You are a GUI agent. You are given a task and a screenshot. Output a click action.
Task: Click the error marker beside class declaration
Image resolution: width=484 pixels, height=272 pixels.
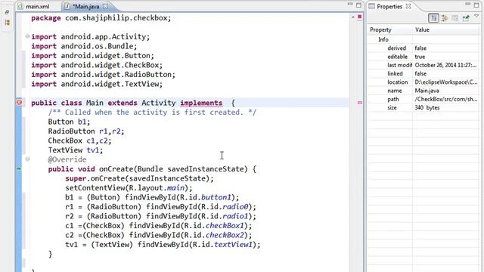coord(19,103)
